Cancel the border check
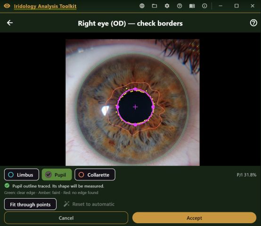The image size is (261, 226). click(x=66, y=218)
